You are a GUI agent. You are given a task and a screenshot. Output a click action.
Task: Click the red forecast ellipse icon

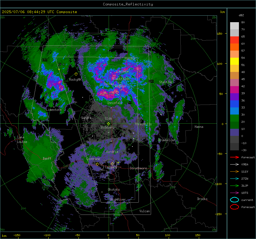coord(234,207)
